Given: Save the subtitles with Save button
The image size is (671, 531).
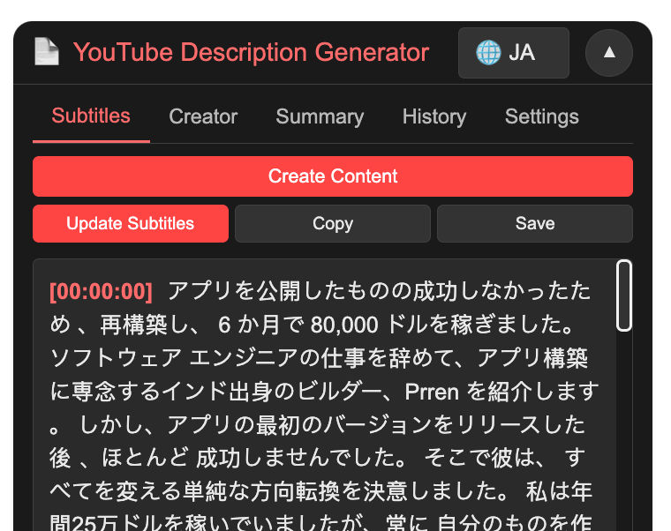Looking at the screenshot, I should point(535,223).
